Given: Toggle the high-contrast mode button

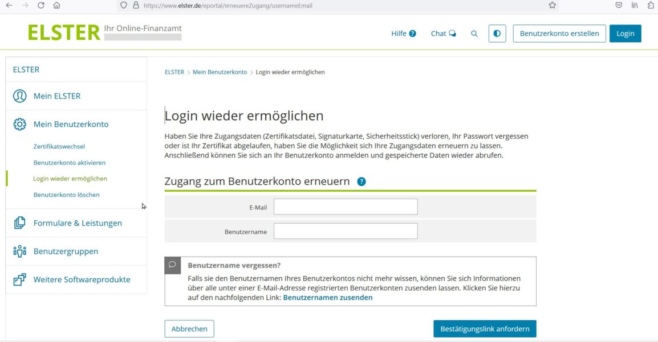Looking at the screenshot, I should [497, 34].
